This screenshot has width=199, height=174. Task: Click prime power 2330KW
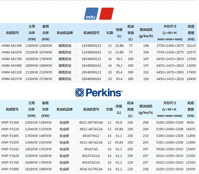click(32, 79)
